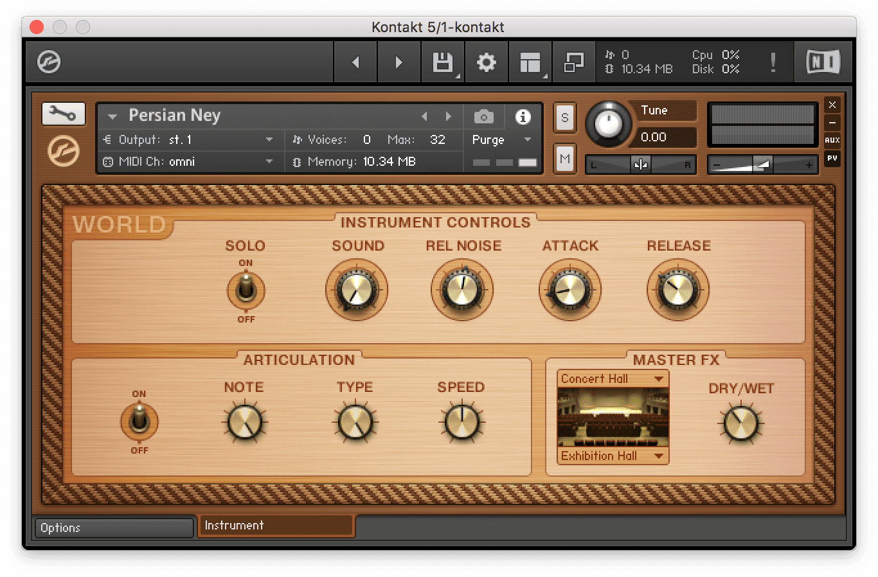878x577 pixels.
Task: Open the Persian Ney instrument dropdown arrow
Action: click(112, 117)
